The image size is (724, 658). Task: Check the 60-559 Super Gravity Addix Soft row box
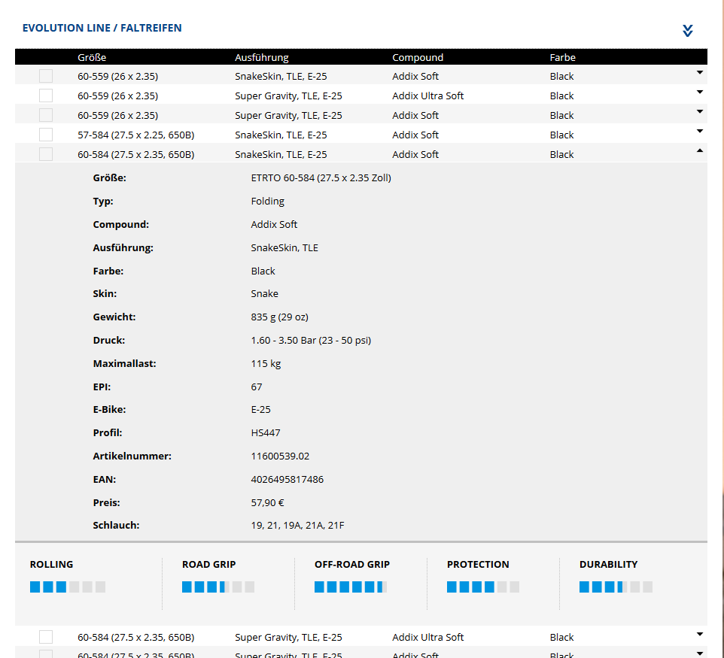[x=46, y=115]
